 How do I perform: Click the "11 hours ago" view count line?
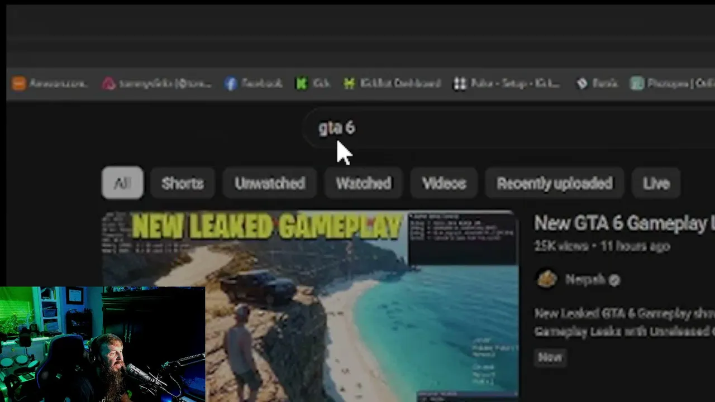[x=602, y=246]
